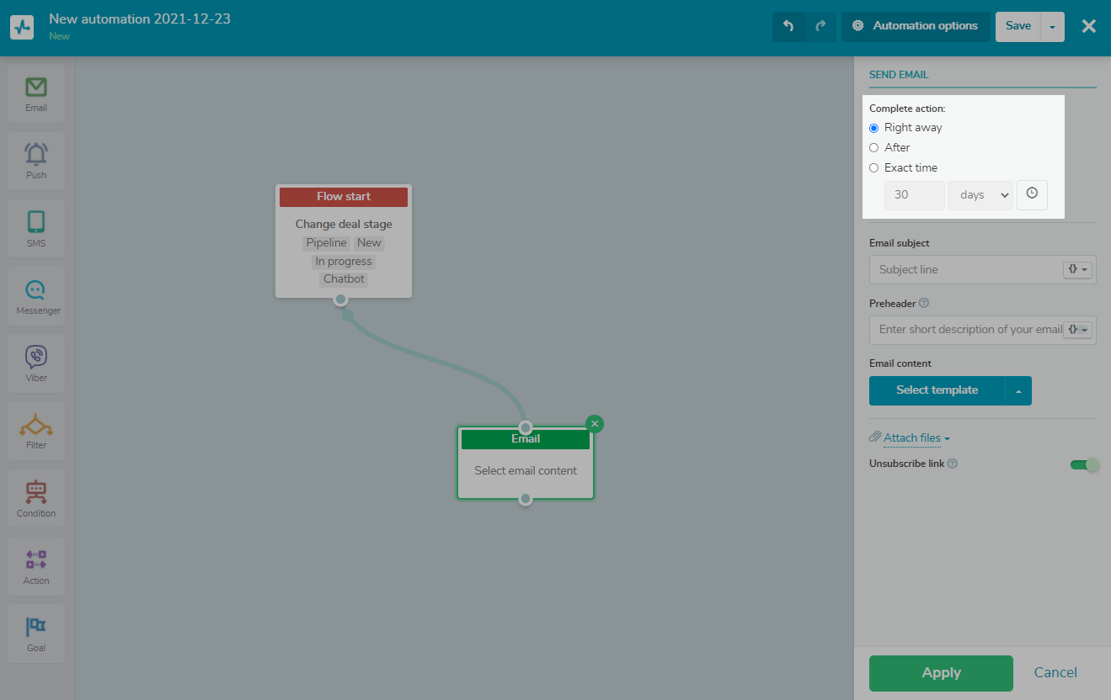Image resolution: width=1111 pixels, height=700 pixels.
Task: Apply the email settings
Action: click(x=941, y=673)
